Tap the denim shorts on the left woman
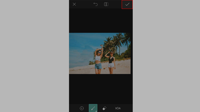200x112 pixels. (98, 66)
